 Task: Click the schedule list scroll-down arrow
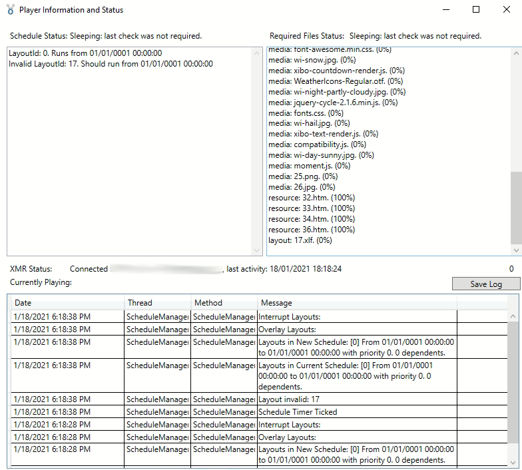(258, 250)
